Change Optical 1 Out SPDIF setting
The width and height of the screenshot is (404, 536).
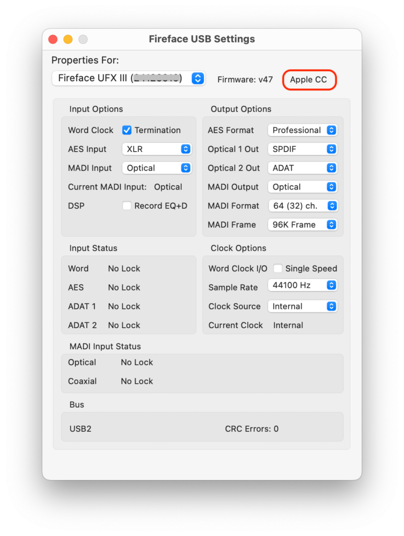302,149
